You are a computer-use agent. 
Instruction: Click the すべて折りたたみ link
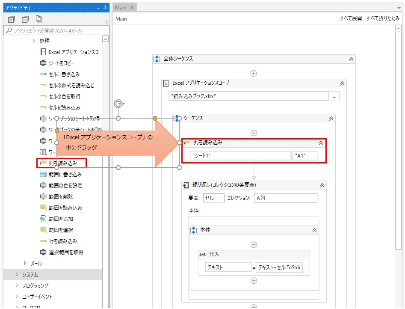(x=384, y=18)
